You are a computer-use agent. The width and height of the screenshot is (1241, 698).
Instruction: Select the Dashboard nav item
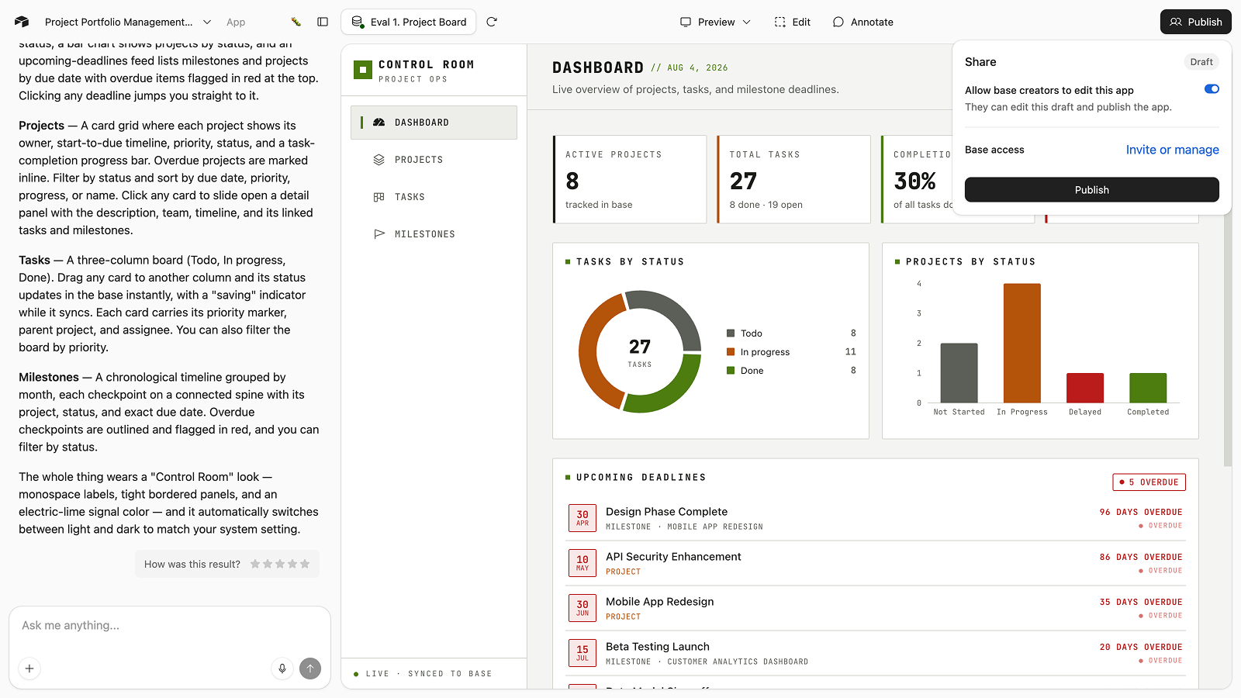click(x=434, y=123)
